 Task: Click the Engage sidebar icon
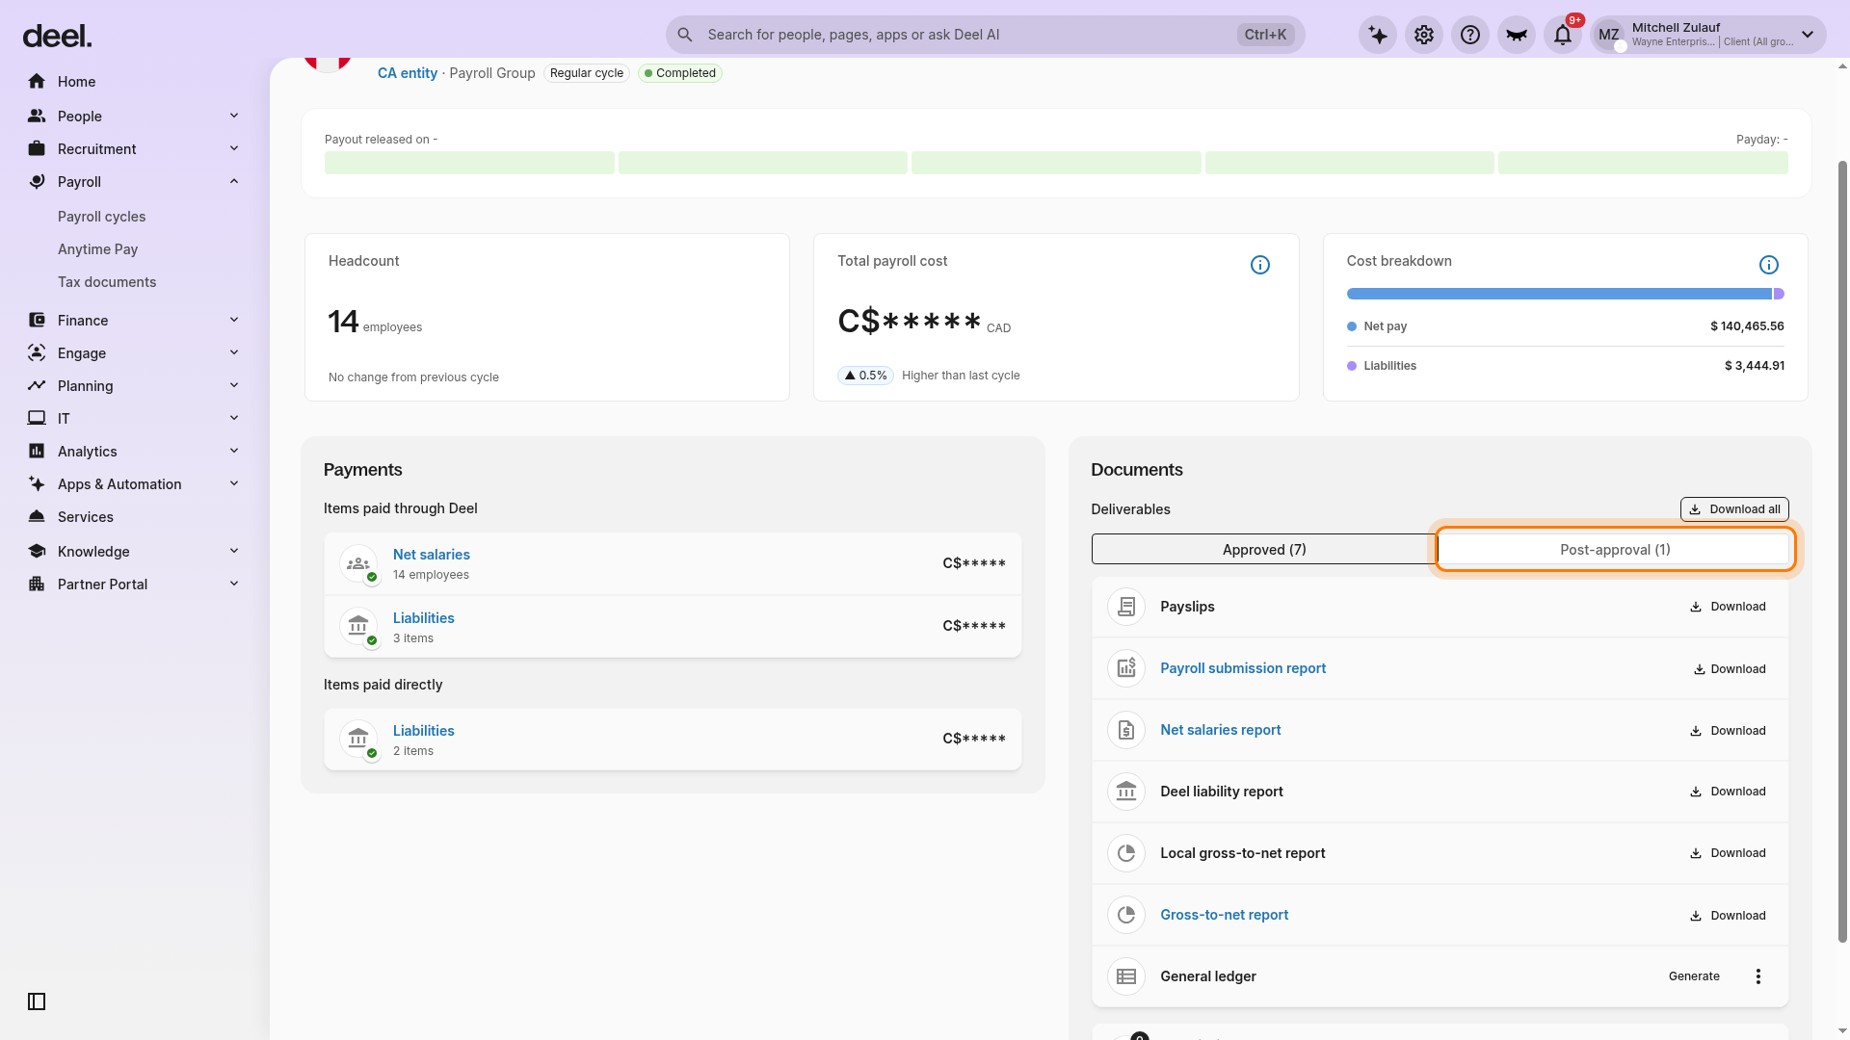[x=37, y=352]
